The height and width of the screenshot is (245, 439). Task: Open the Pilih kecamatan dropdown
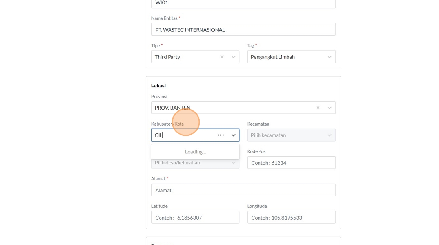point(286,135)
